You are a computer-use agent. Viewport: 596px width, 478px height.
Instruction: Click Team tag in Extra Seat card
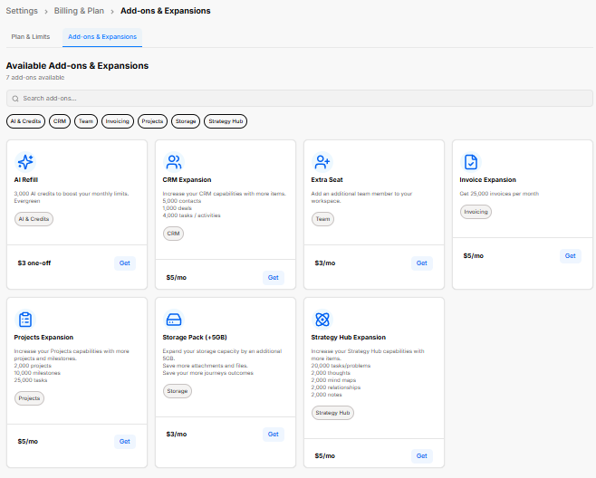[322, 219]
